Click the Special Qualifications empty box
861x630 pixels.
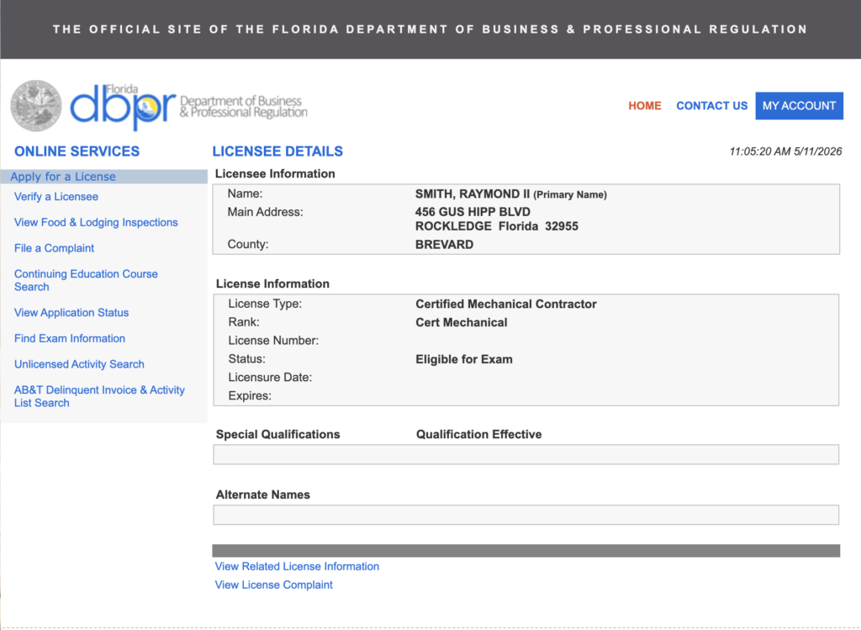[526, 454]
